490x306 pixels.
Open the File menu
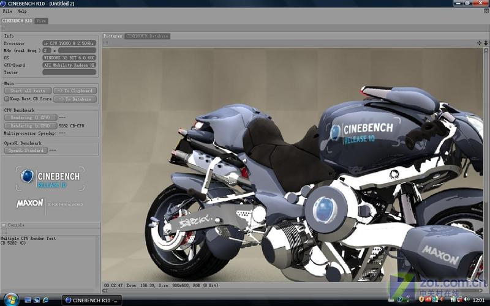pyautogui.click(x=7, y=11)
